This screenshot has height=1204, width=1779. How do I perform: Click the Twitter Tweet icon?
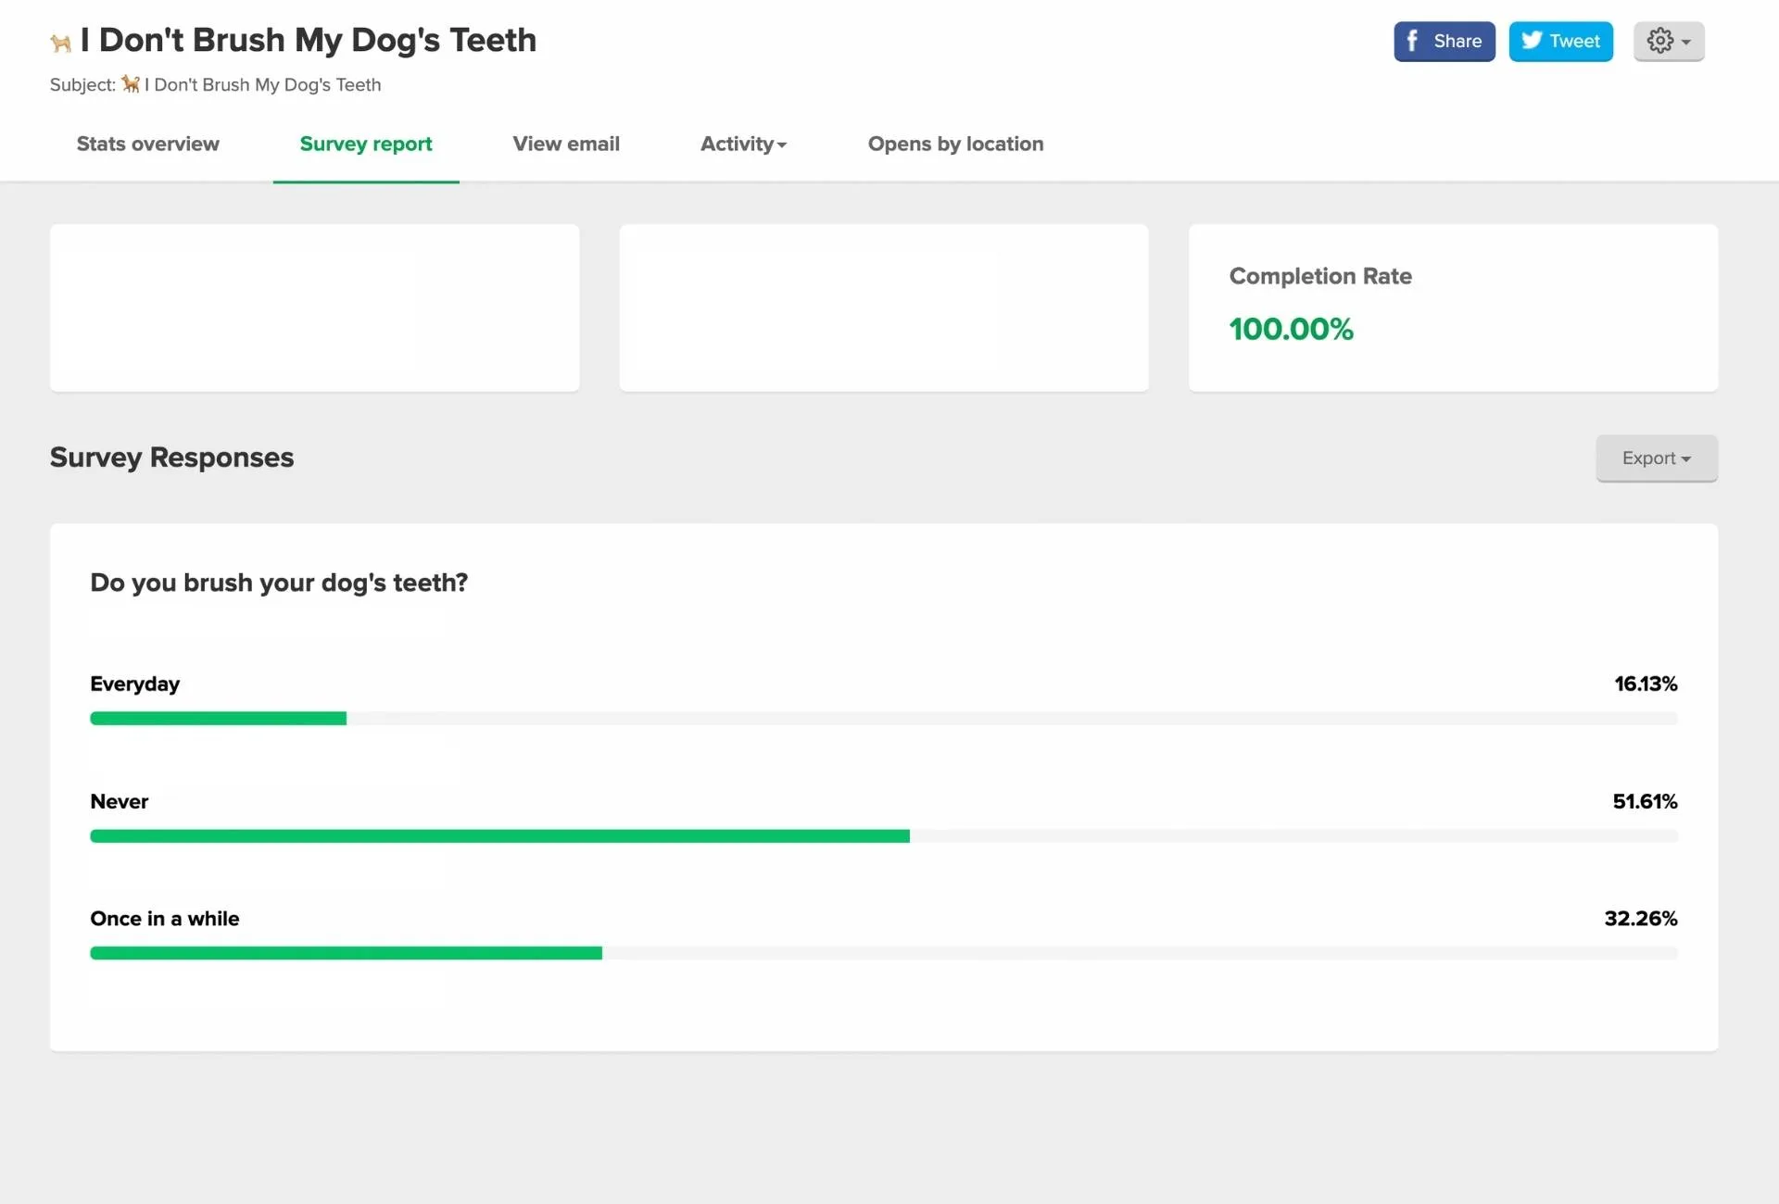click(1561, 41)
